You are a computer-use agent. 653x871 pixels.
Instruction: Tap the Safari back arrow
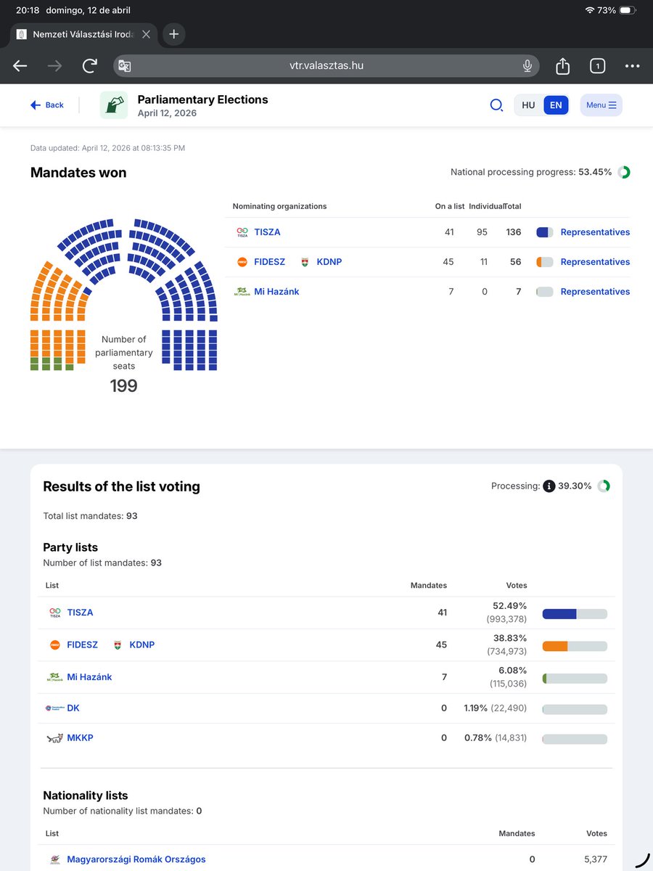click(x=20, y=66)
